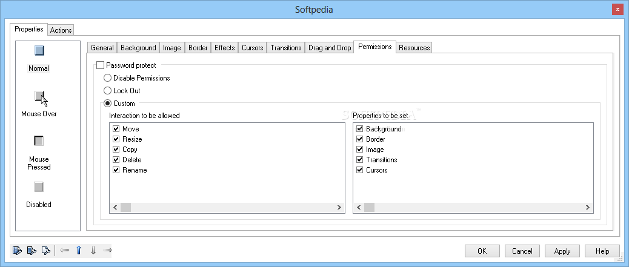Select the Disable Permissions radio button
The image size is (629, 267).
click(x=107, y=77)
